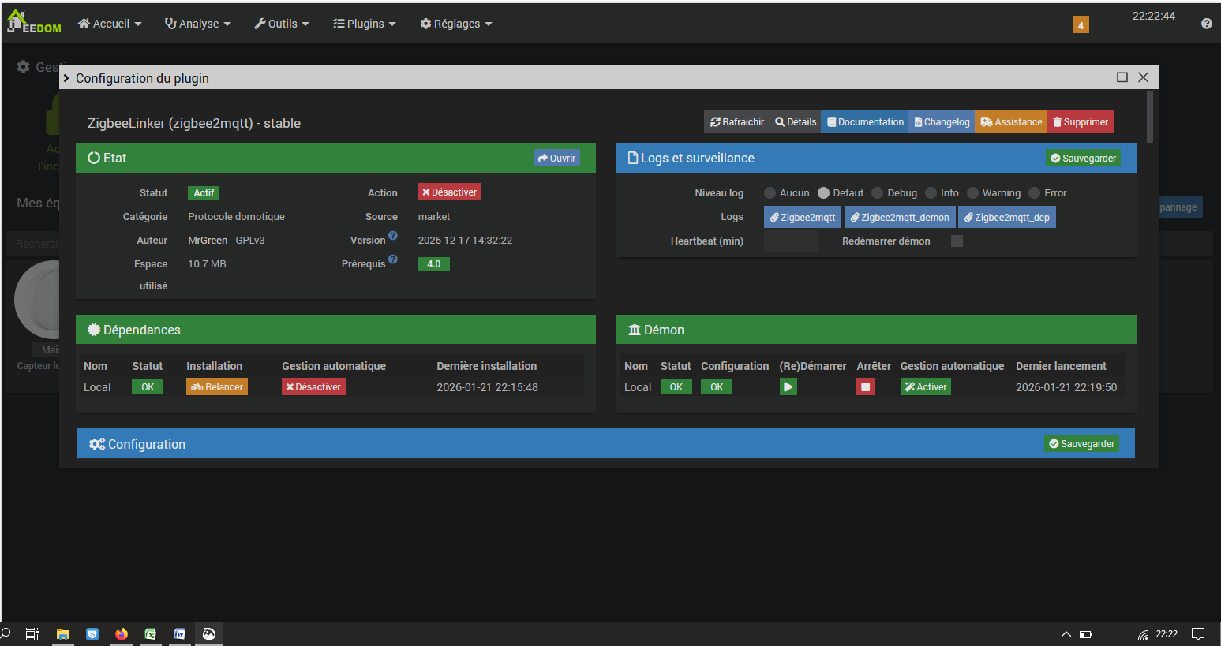Click the Version help question mark icon

coord(393,236)
